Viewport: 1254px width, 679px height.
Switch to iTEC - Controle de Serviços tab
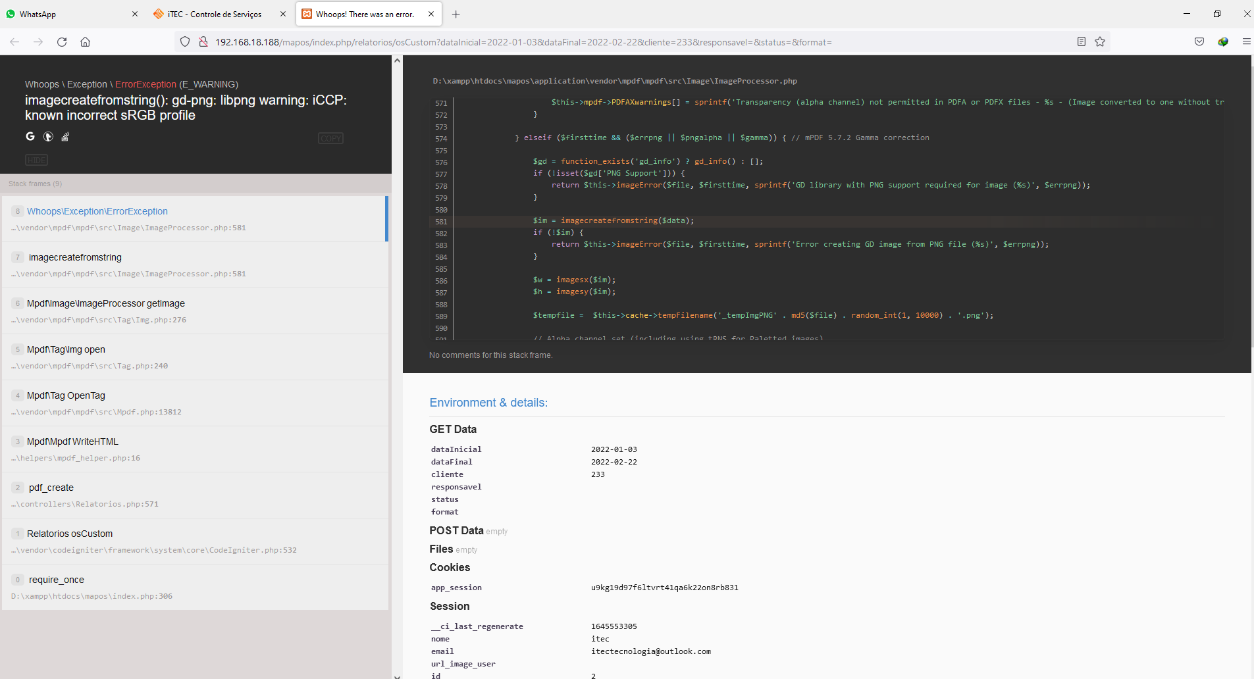pos(220,14)
